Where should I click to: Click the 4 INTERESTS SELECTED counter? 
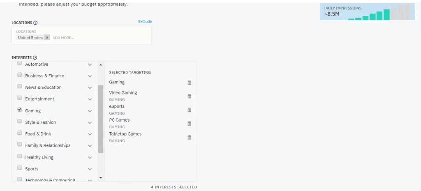[174, 187]
